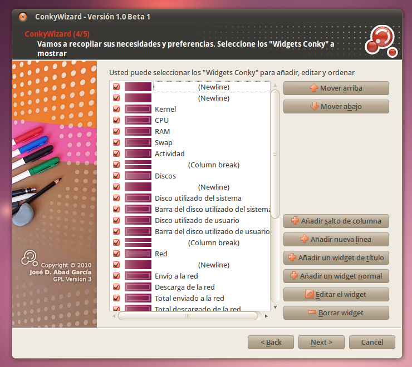
Task: Select the 'Kernel' list row text
Action: [165, 109]
